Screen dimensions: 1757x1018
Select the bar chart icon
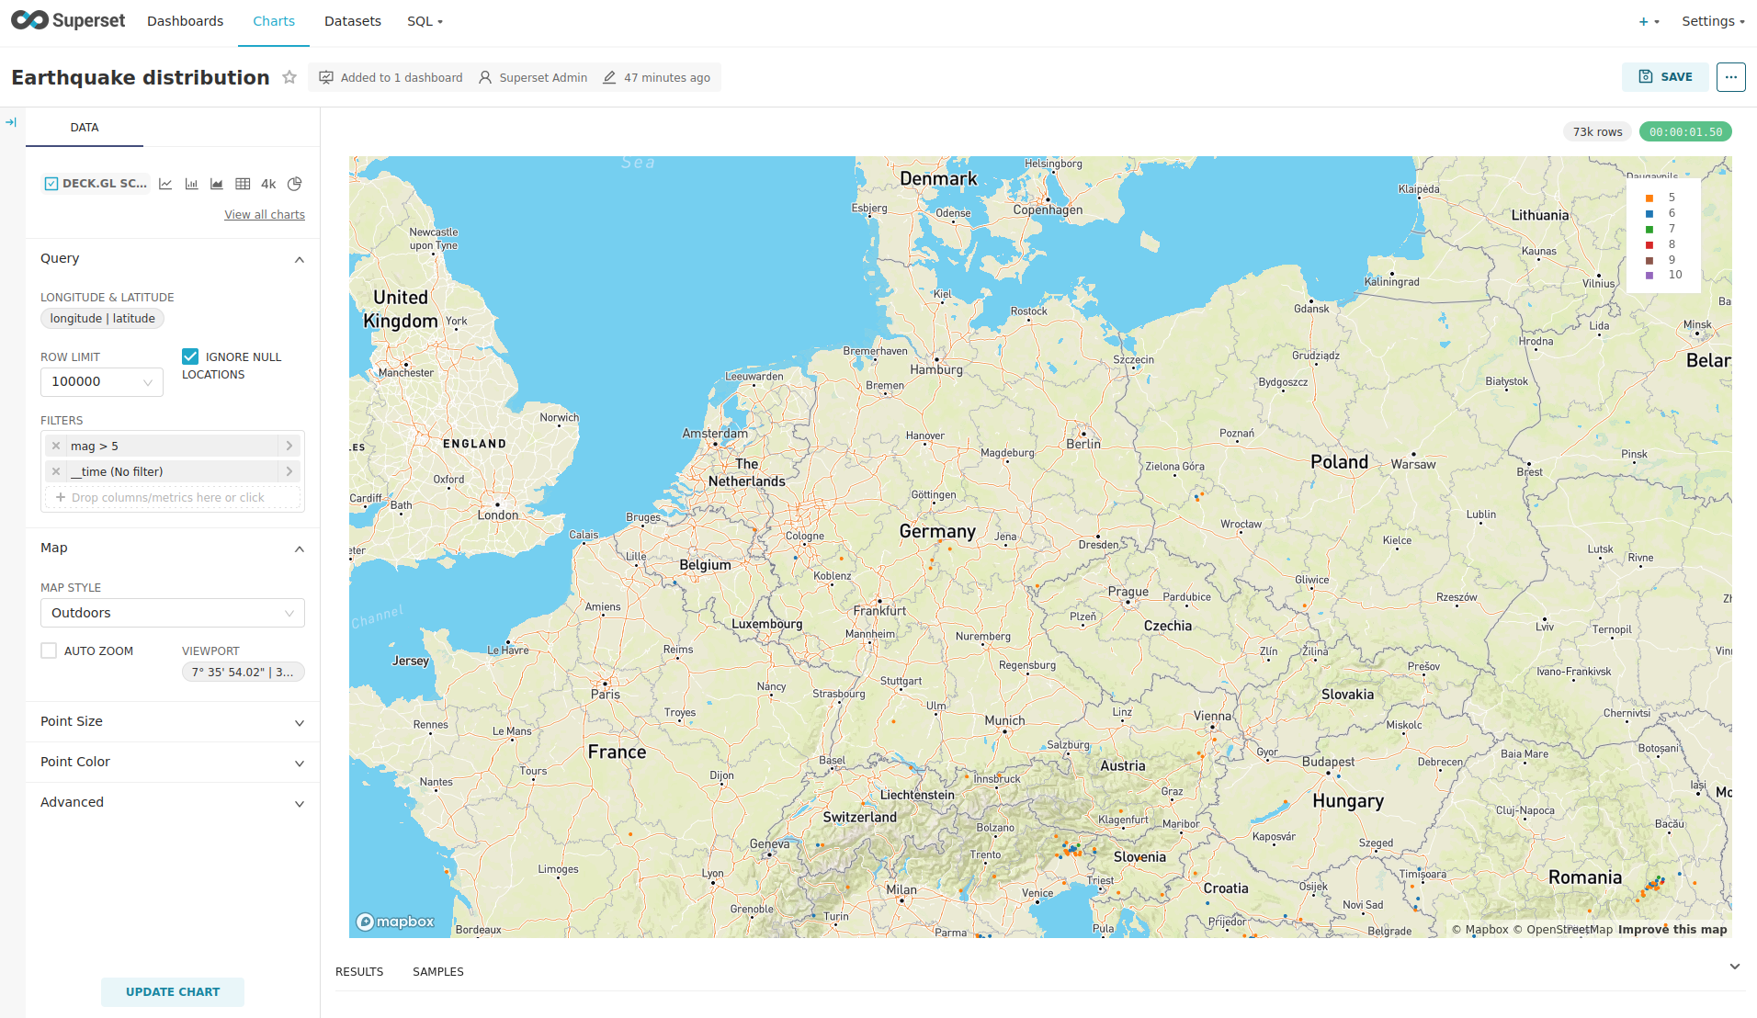[x=191, y=184]
